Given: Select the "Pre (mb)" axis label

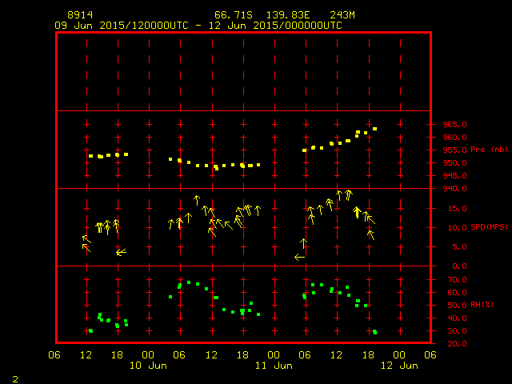Looking at the screenshot, I should click(489, 150).
